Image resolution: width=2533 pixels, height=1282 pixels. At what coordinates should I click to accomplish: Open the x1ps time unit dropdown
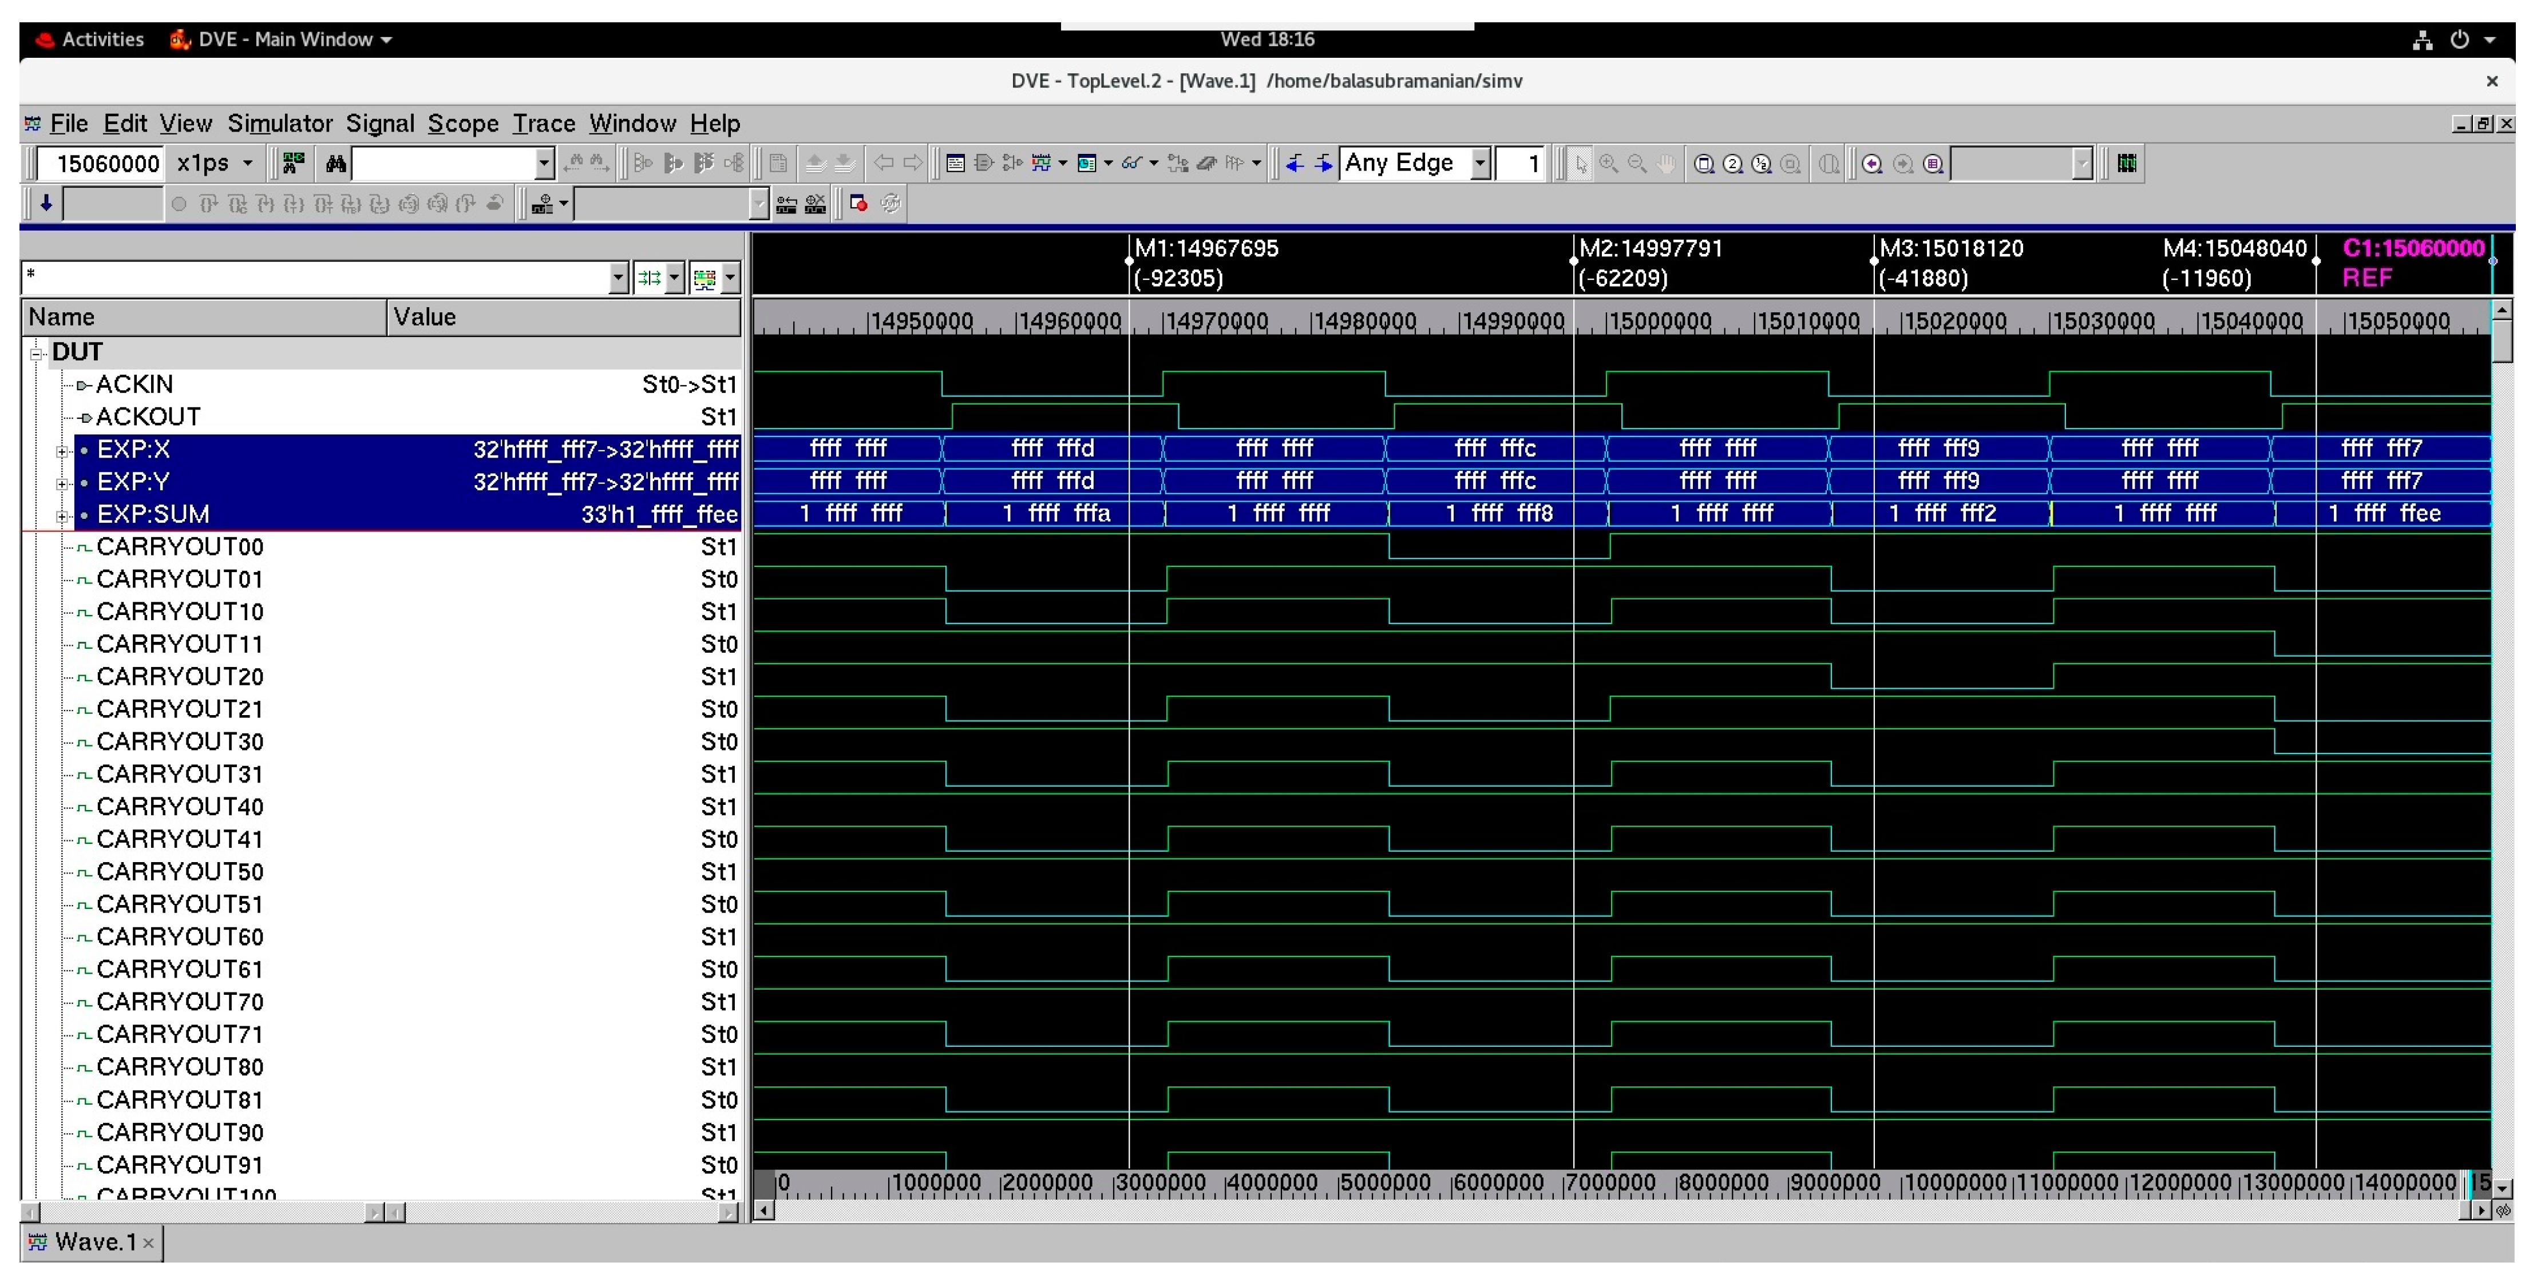click(248, 163)
